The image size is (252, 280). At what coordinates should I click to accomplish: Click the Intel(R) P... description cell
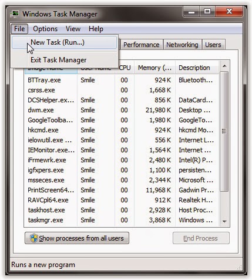point(196,160)
